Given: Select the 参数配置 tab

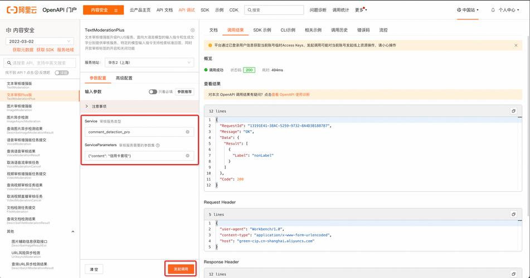Looking at the screenshot, I should (x=98, y=78).
